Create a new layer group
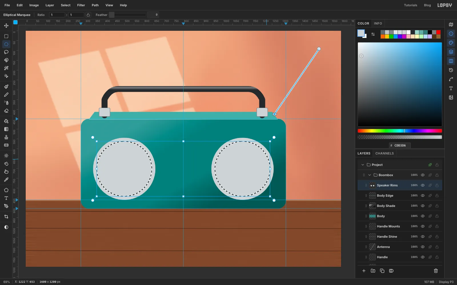This screenshot has height=285, width=457. [373, 271]
